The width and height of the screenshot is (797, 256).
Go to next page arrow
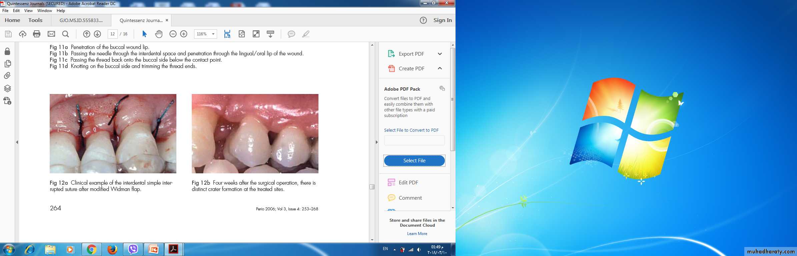[x=97, y=34]
